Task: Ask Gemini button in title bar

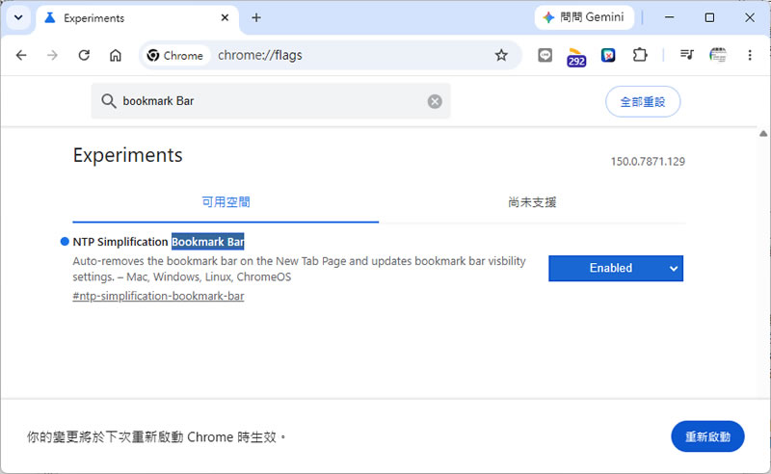Action: pos(584,17)
